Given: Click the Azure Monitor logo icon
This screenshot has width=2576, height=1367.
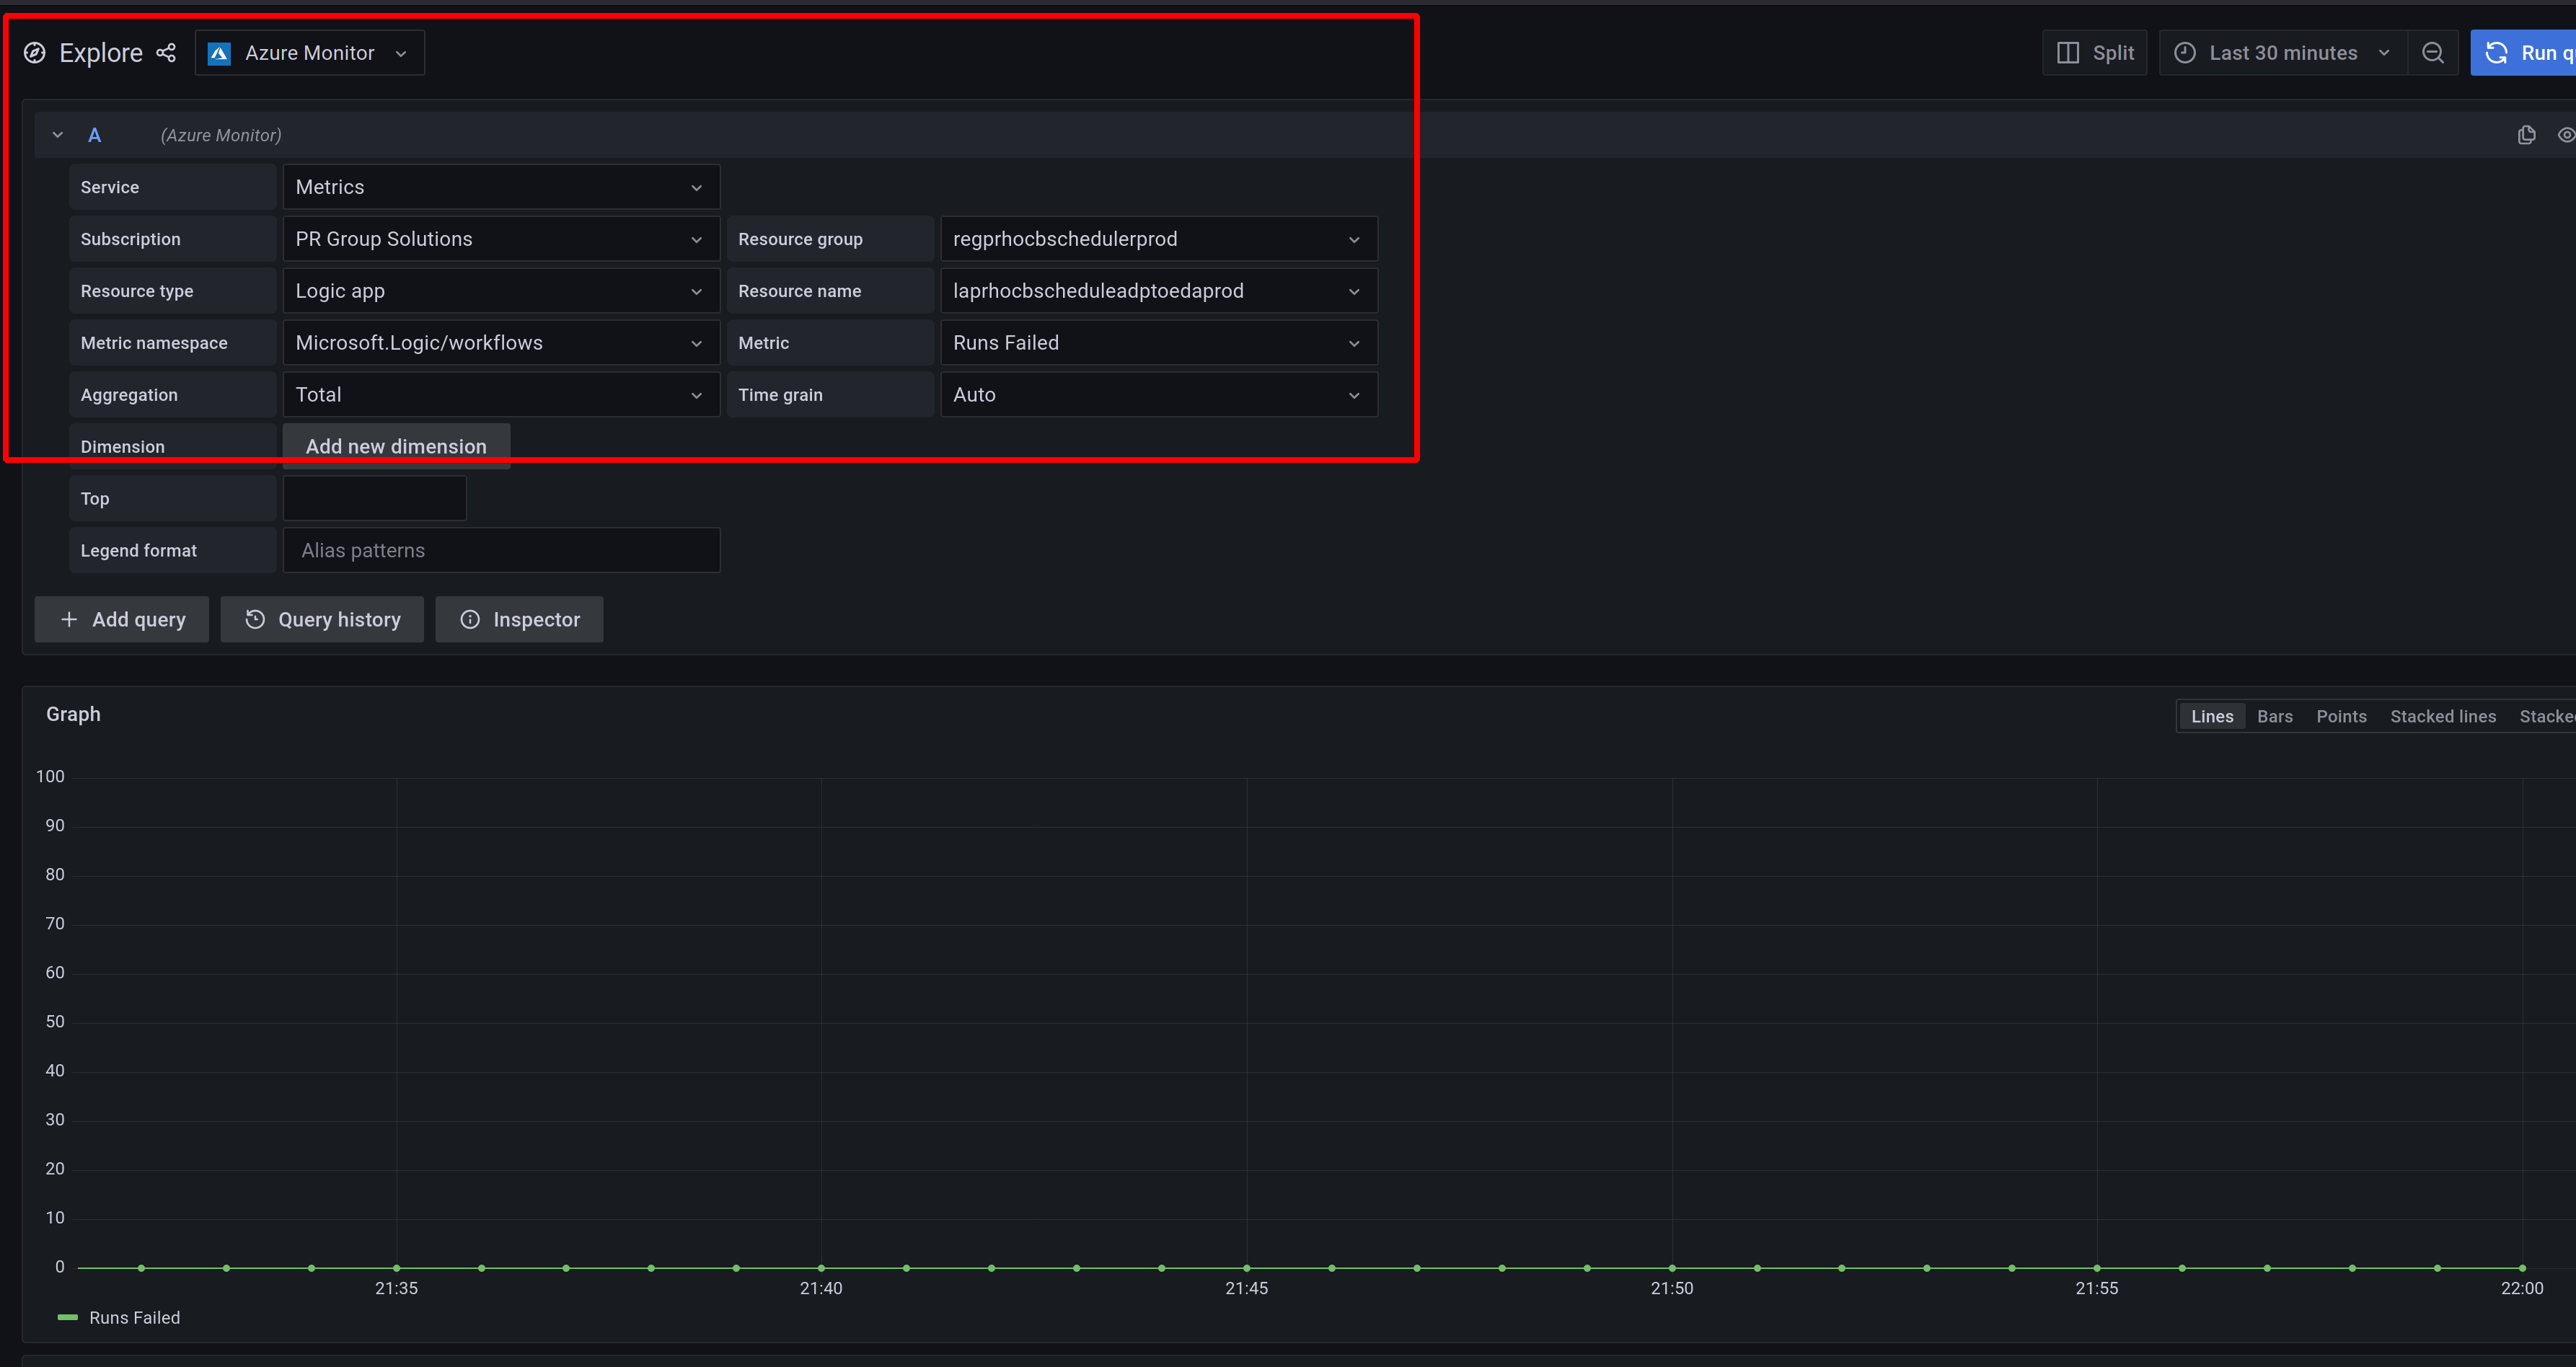Looking at the screenshot, I should [x=219, y=53].
